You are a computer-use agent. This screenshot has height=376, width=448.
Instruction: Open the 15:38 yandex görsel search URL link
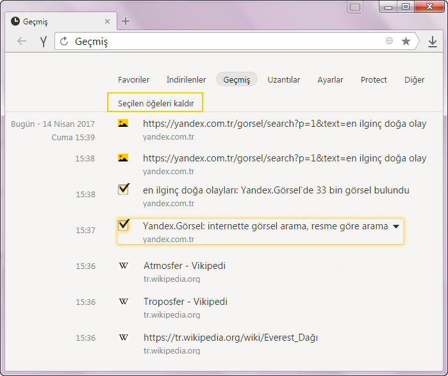click(x=285, y=158)
